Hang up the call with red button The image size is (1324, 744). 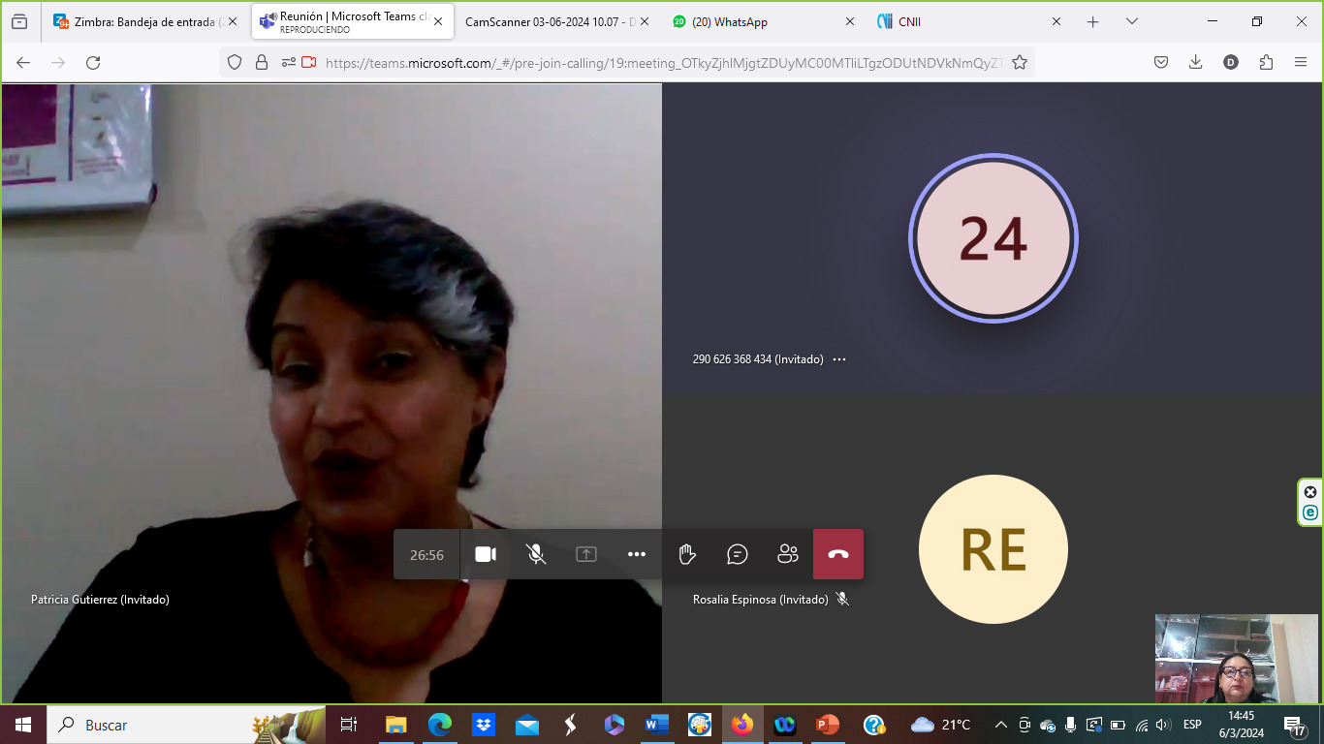(x=838, y=554)
